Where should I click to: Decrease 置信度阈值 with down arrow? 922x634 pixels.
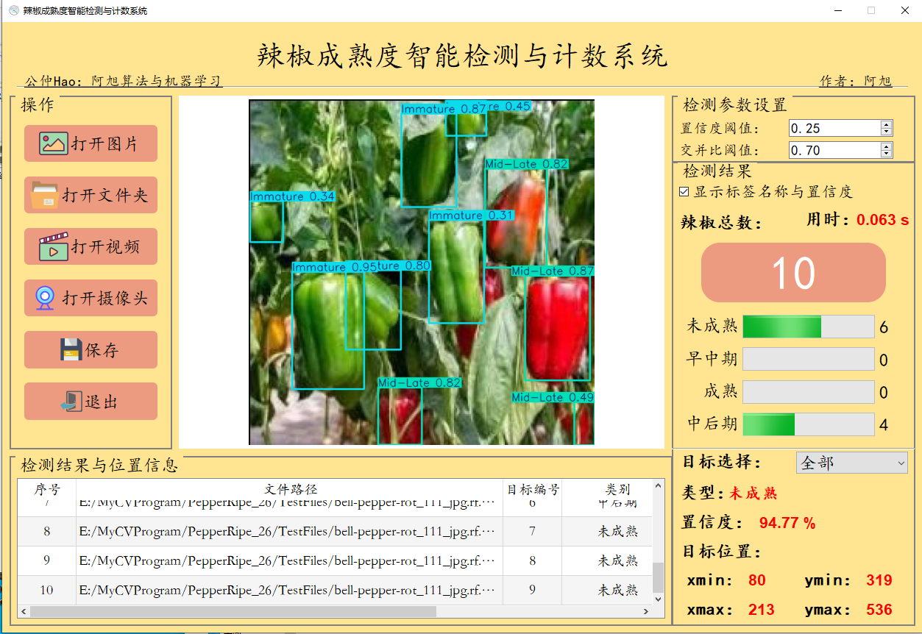[x=886, y=132]
